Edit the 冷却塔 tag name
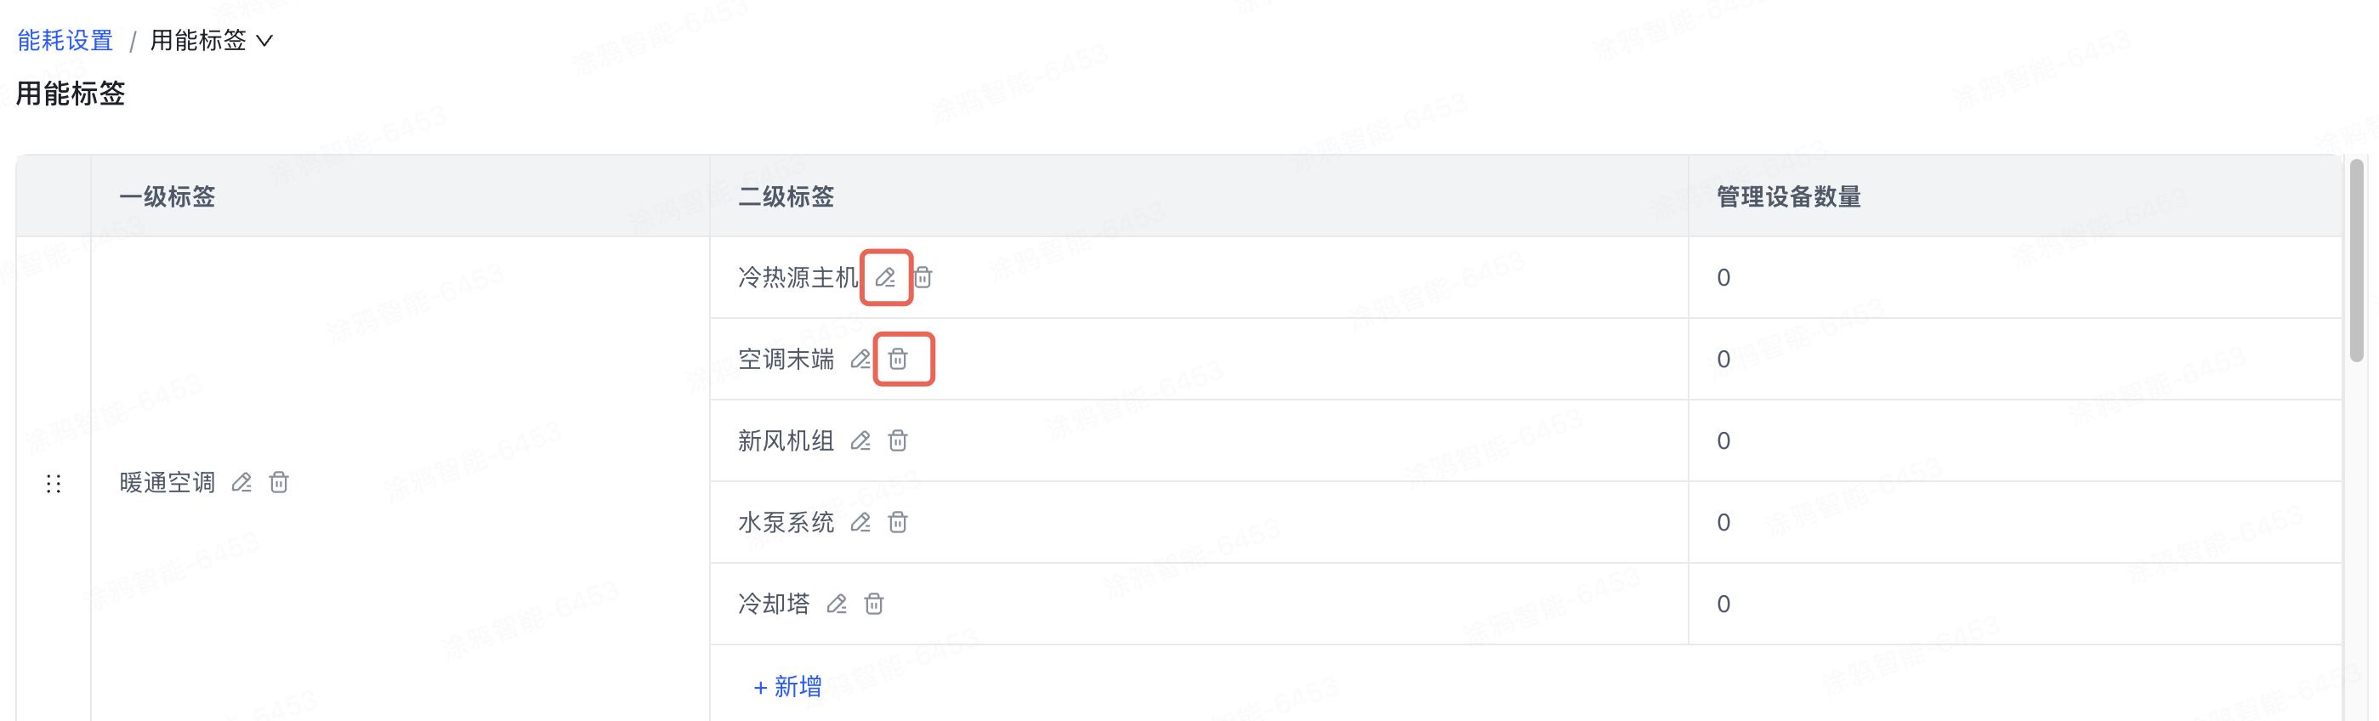Viewport: 2379px width, 721px height. pyautogui.click(x=836, y=604)
